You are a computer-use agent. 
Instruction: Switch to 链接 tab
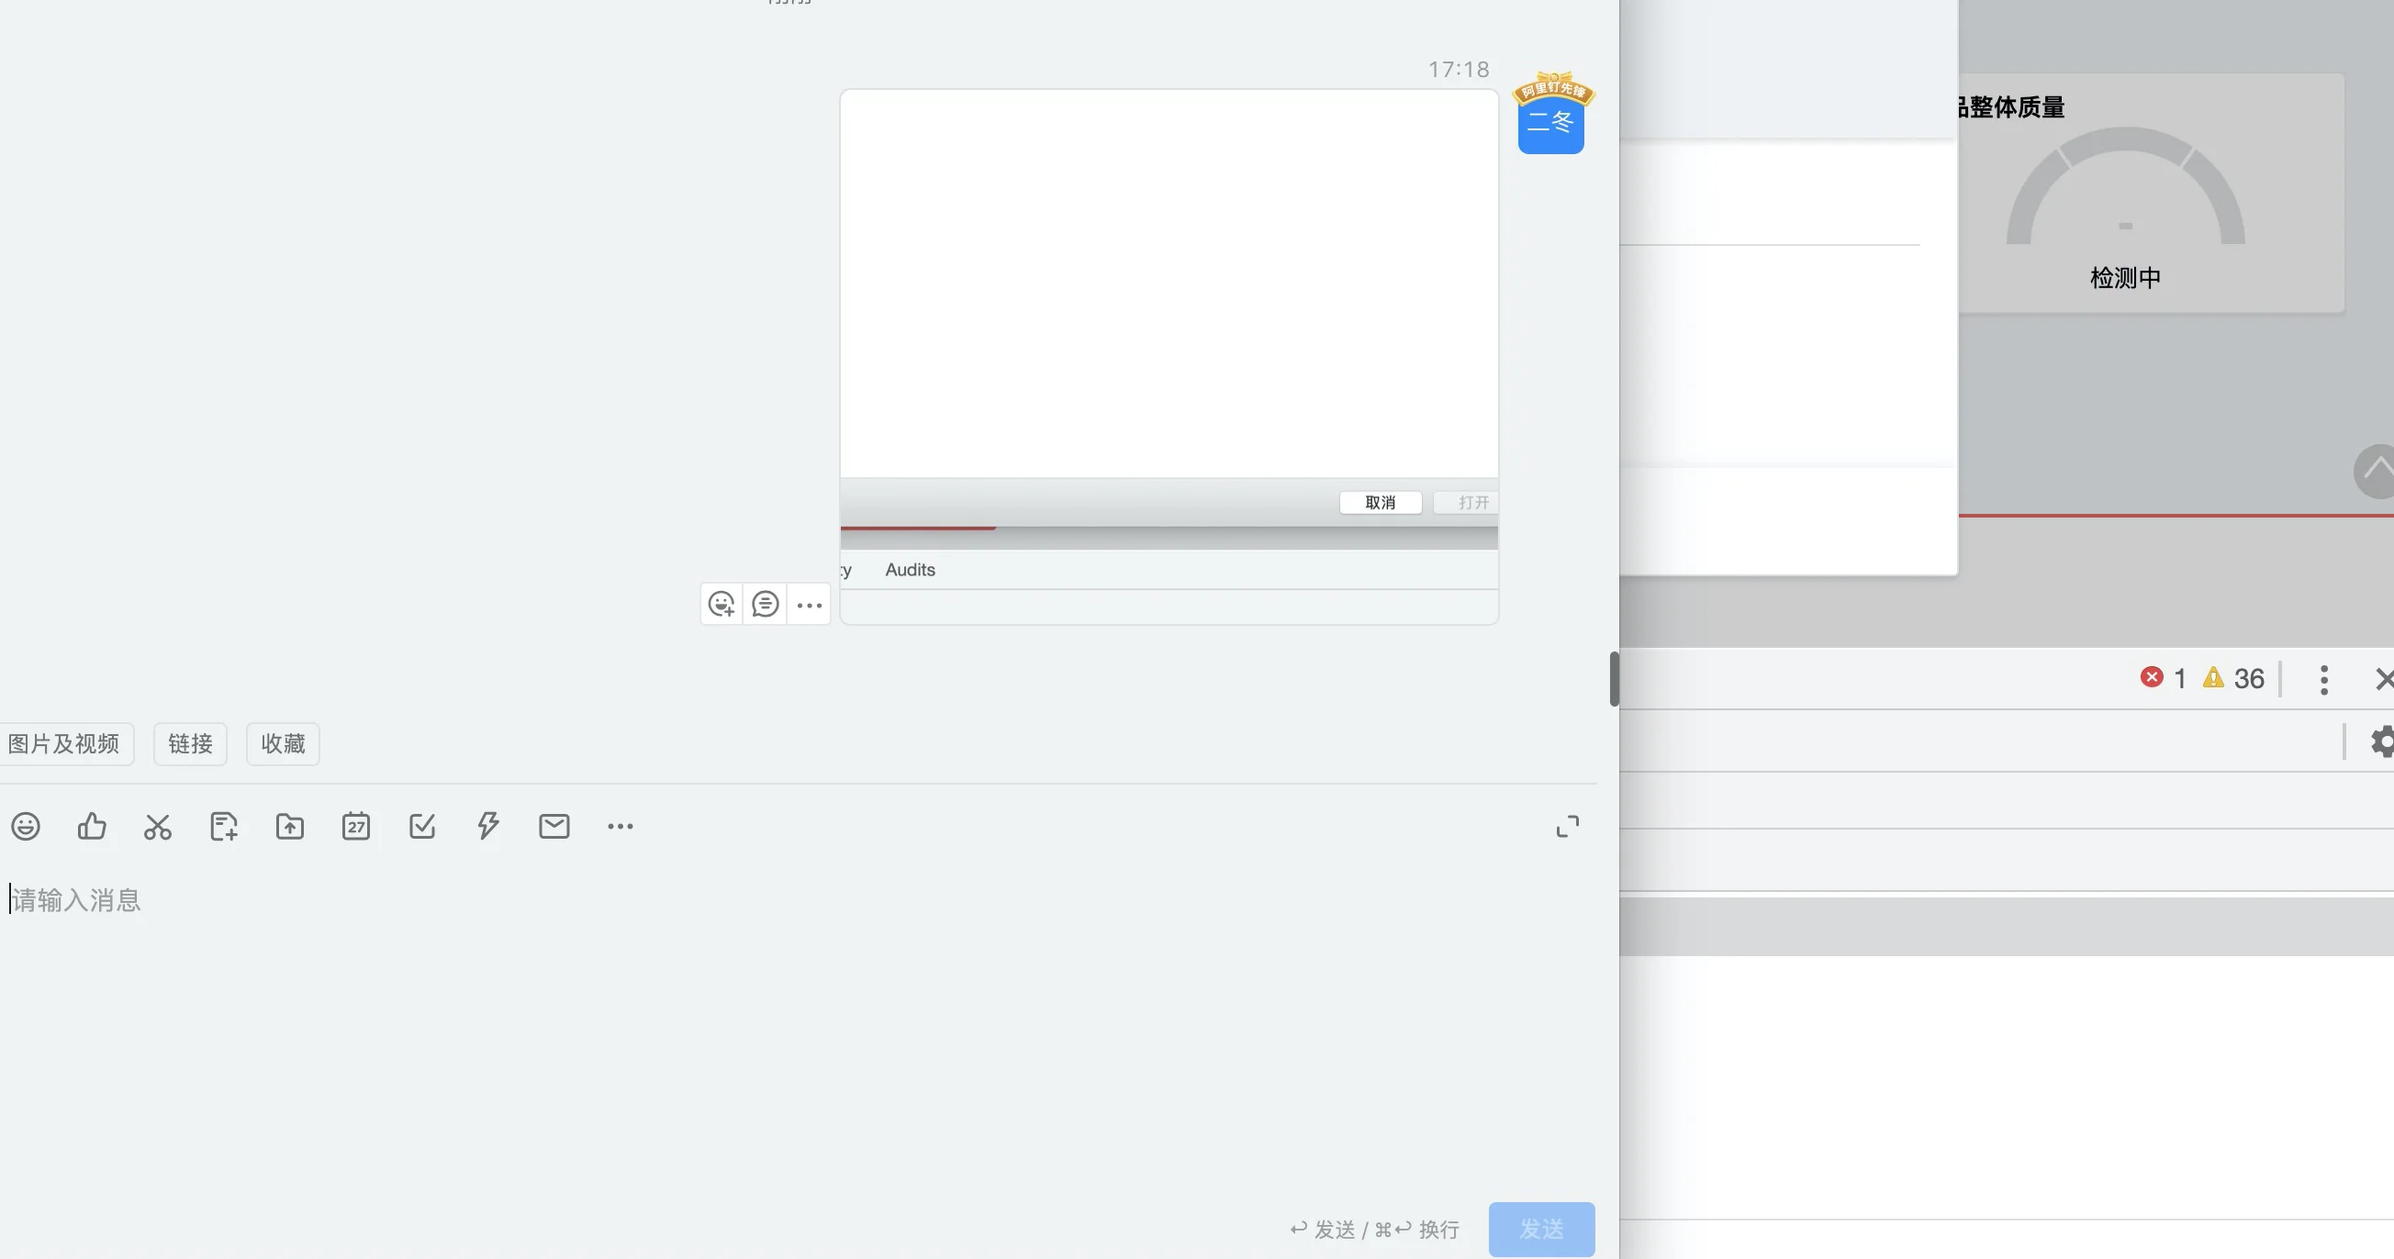(190, 743)
